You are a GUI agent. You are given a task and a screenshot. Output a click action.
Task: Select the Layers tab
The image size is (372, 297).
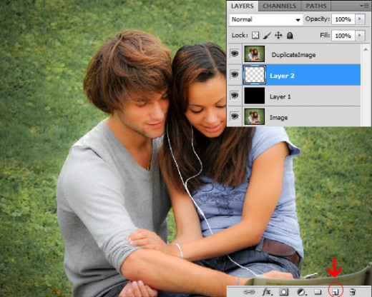click(243, 6)
